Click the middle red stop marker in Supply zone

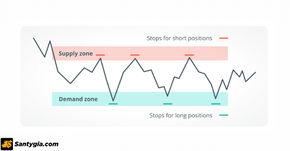(x=135, y=55)
